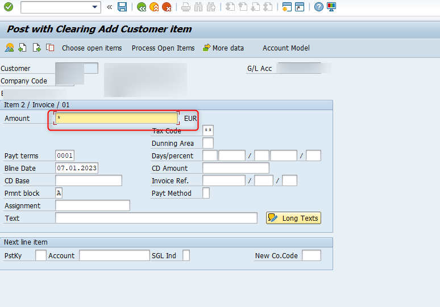This screenshot has height=307, width=440.
Task: Click Choose open items
Action: [92, 48]
